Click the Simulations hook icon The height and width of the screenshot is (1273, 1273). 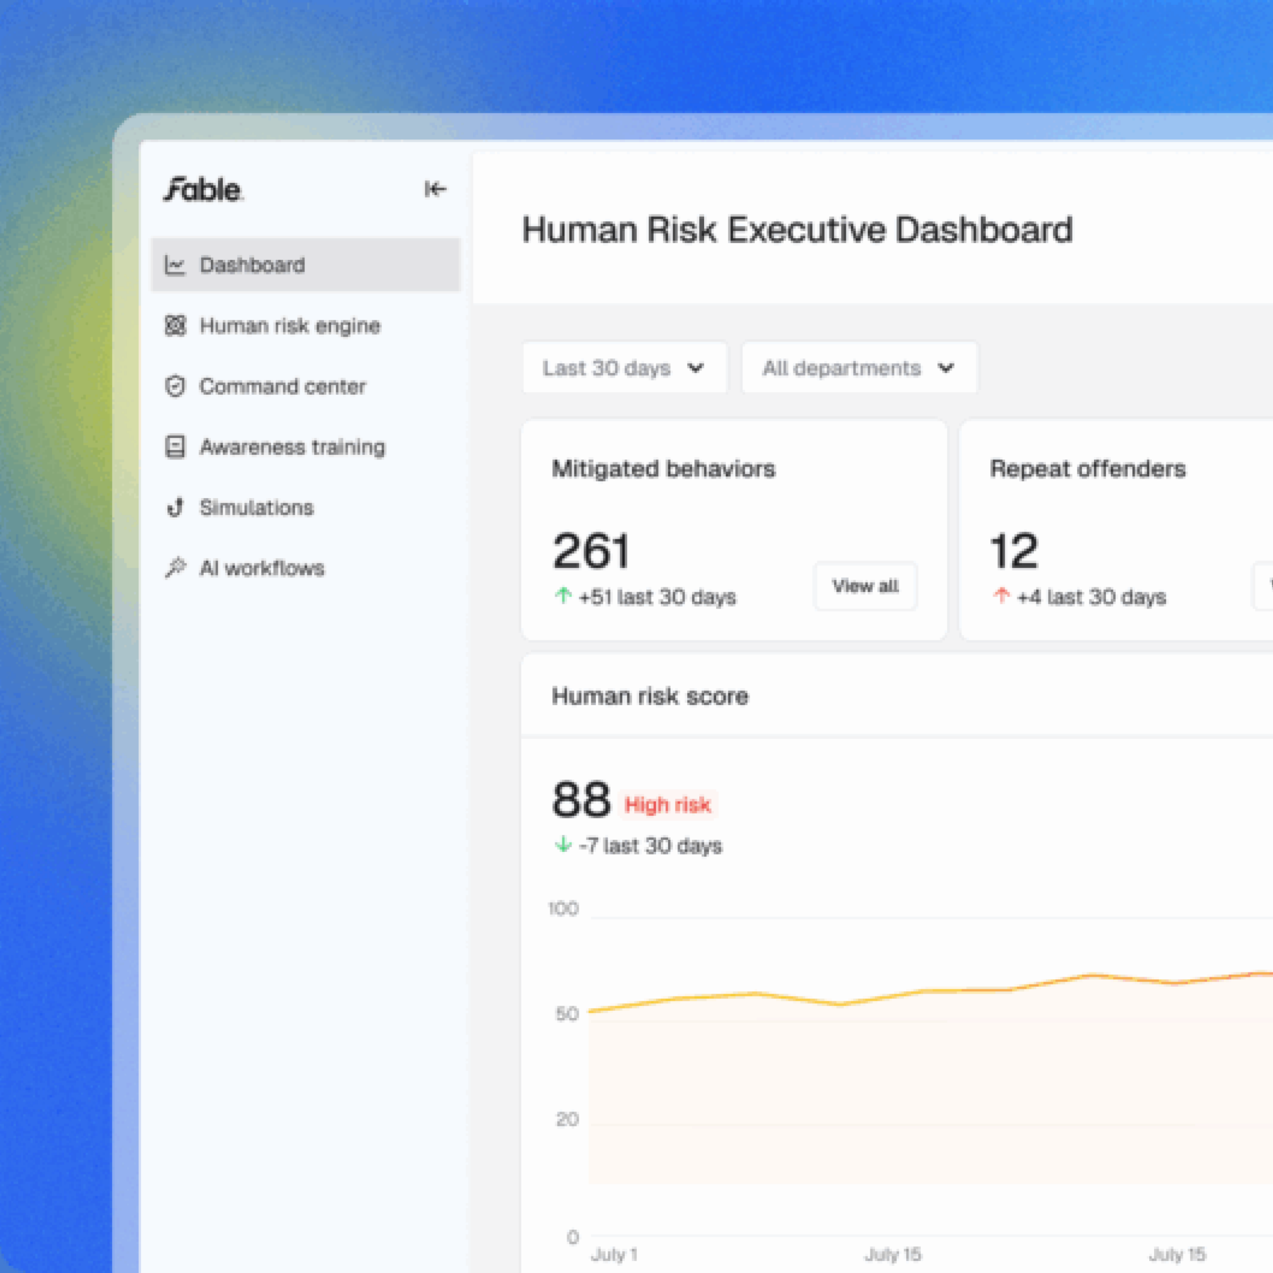(x=175, y=507)
